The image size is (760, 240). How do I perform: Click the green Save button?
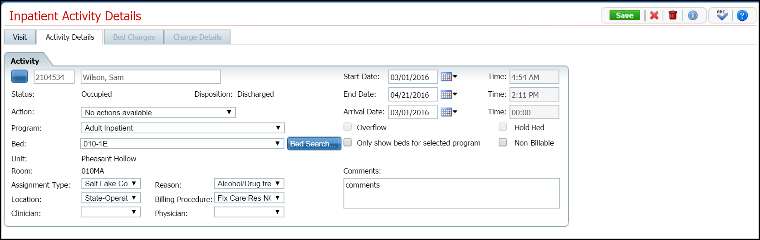coord(624,15)
